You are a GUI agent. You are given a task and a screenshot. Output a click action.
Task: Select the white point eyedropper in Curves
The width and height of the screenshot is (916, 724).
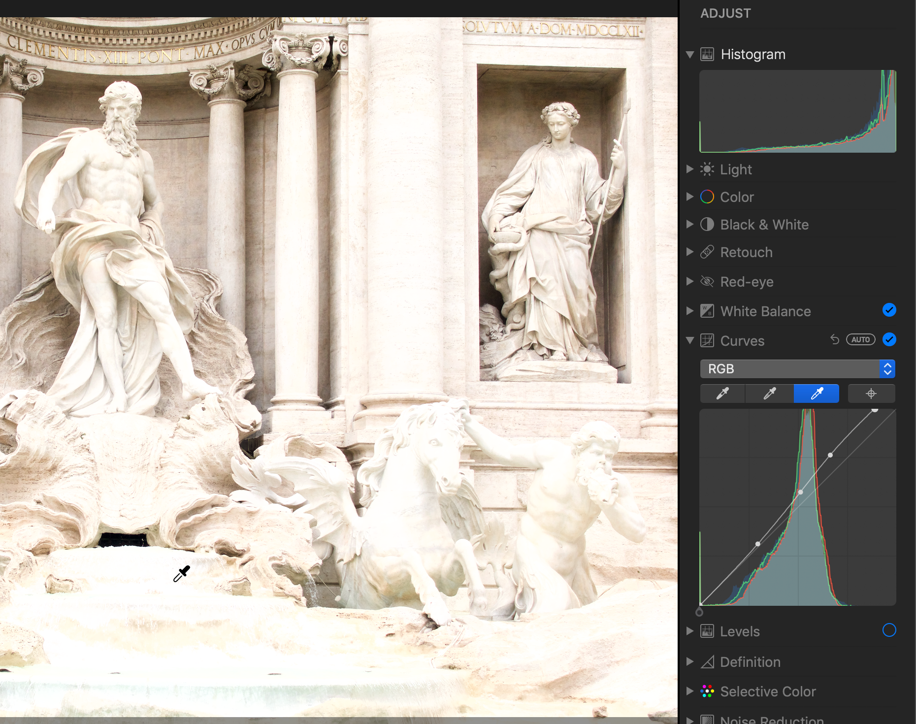817,394
